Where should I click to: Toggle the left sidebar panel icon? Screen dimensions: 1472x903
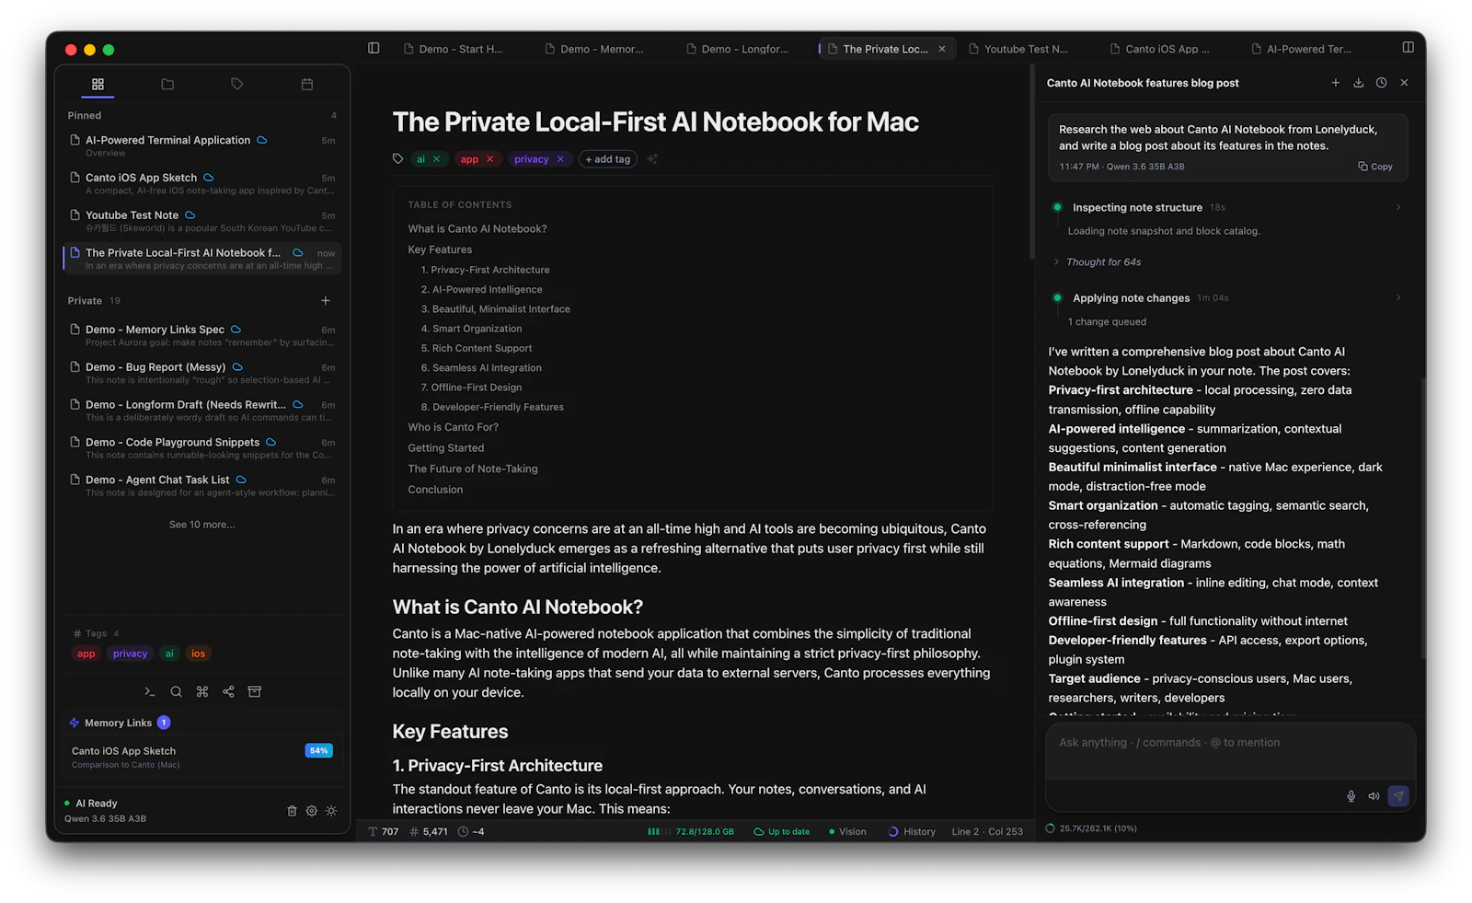coord(374,48)
